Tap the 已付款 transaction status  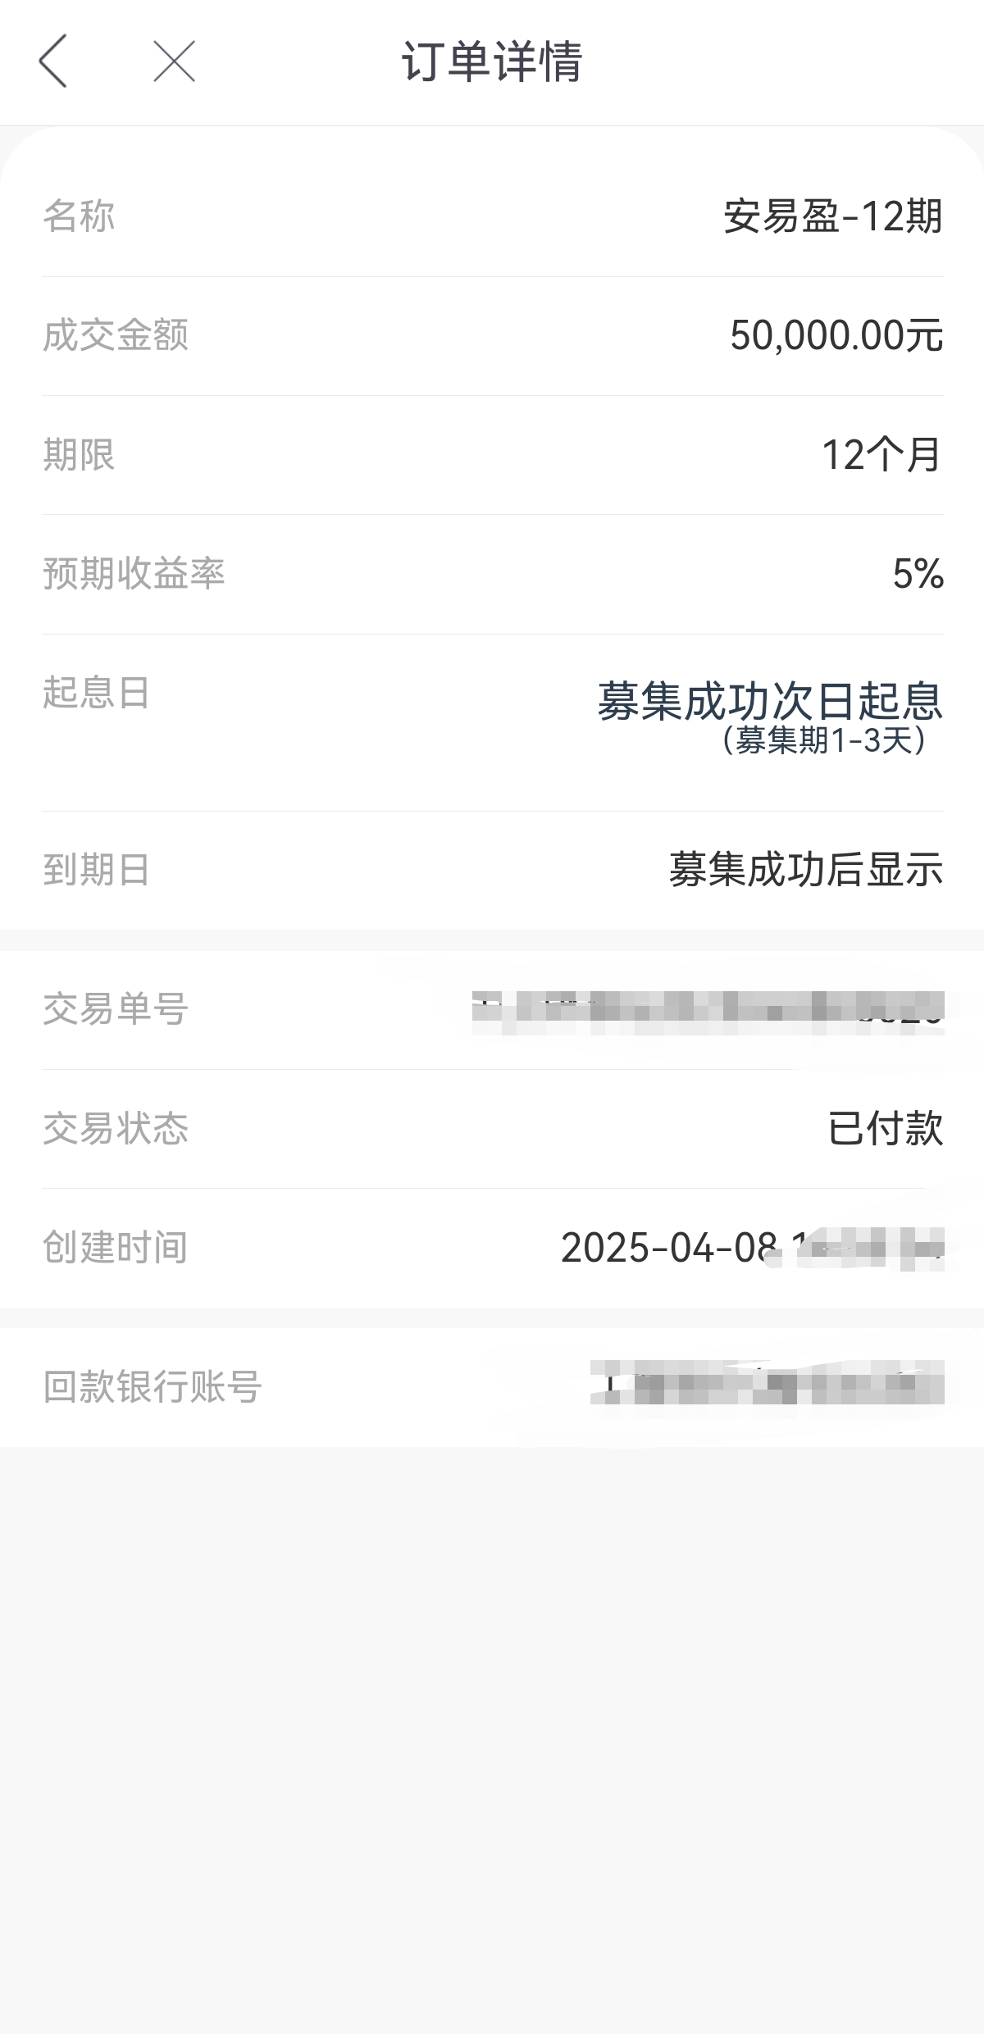(886, 1129)
